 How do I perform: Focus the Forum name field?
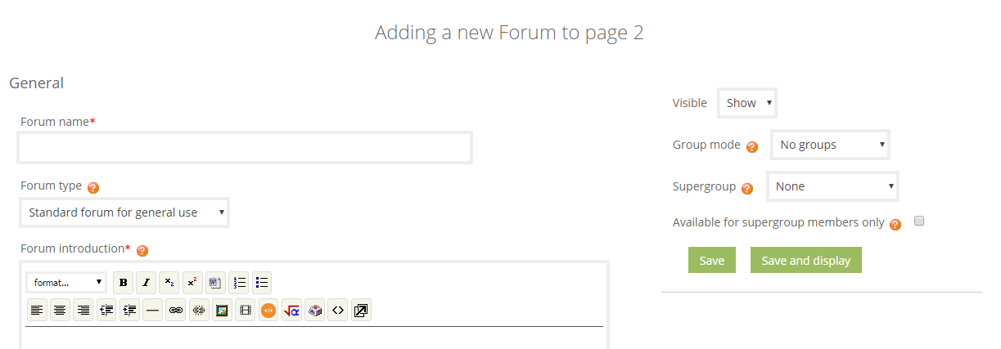coord(245,148)
